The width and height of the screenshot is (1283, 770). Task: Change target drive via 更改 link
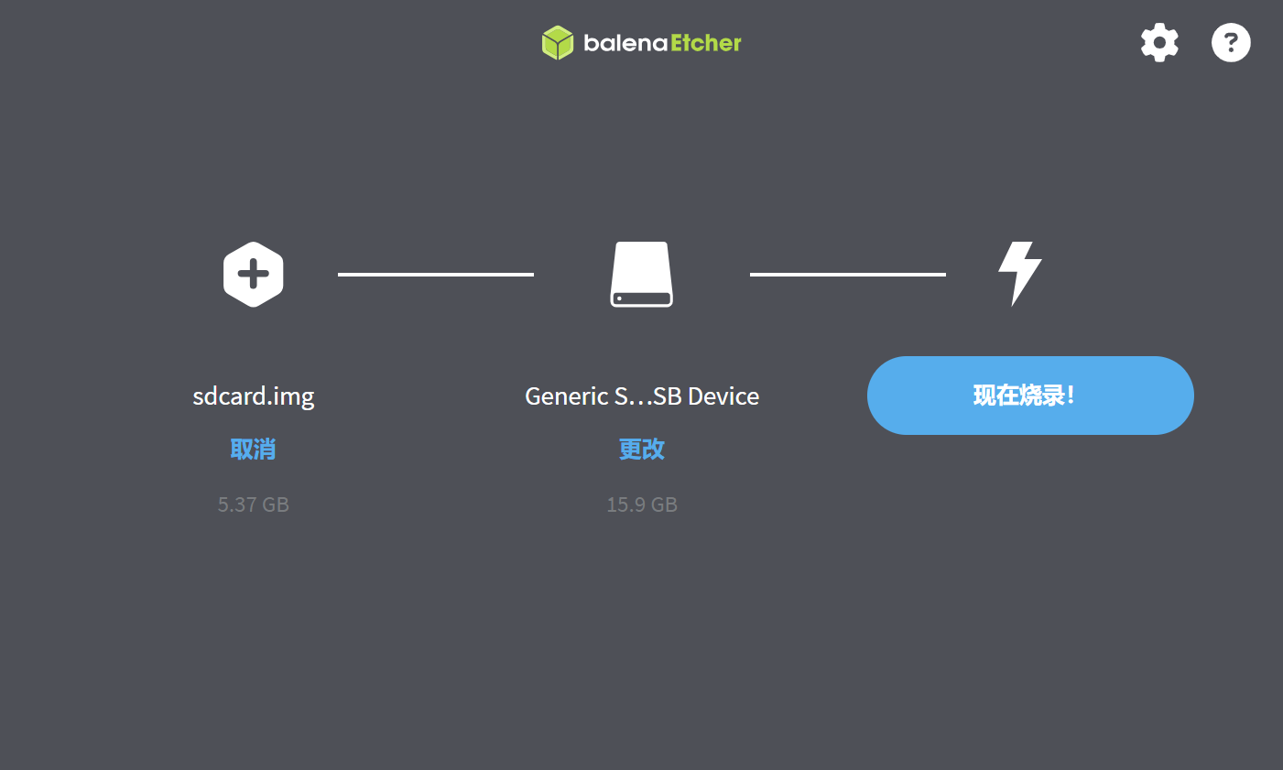coord(642,449)
